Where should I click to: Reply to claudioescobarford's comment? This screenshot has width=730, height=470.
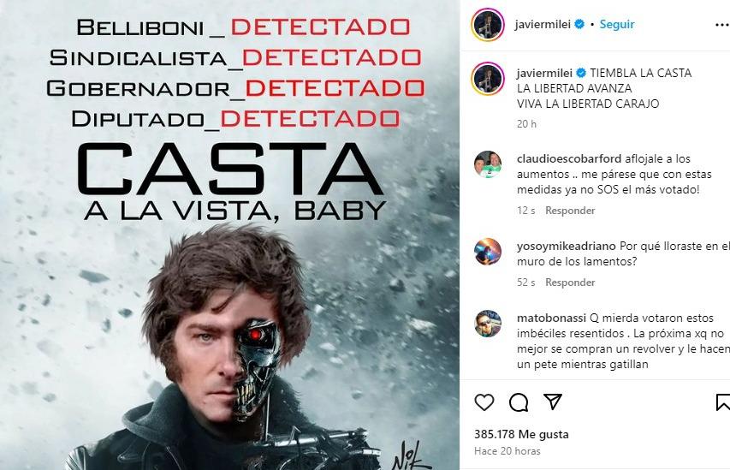pos(570,211)
